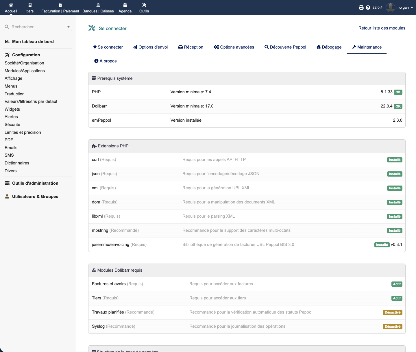Click the Accueil home icon

pyautogui.click(x=11, y=5)
